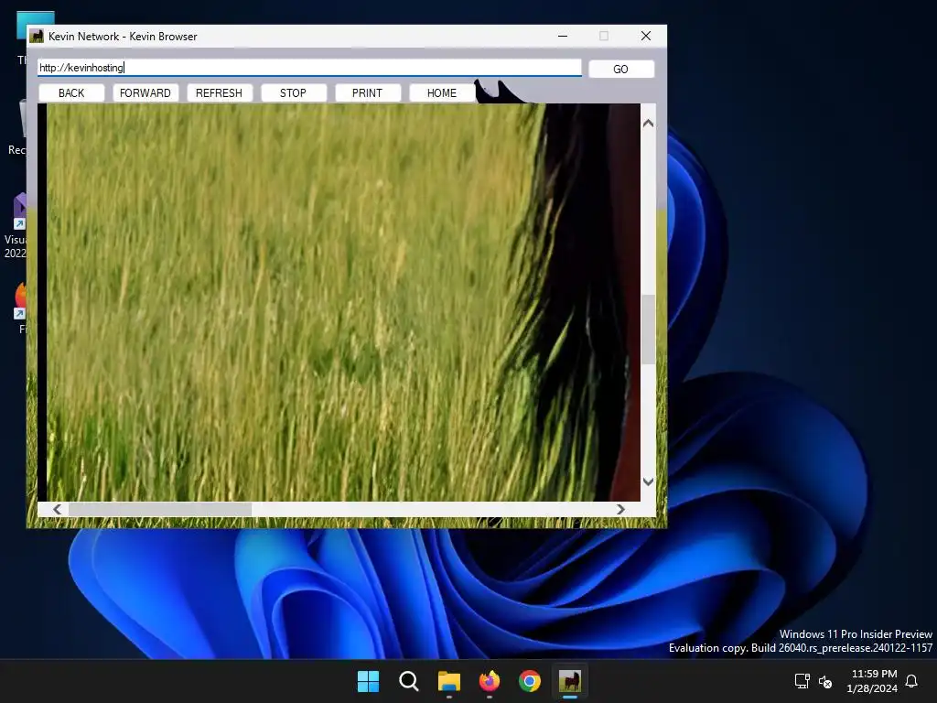Click the muted volume tray icon
The height and width of the screenshot is (703, 937).
pyautogui.click(x=825, y=681)
